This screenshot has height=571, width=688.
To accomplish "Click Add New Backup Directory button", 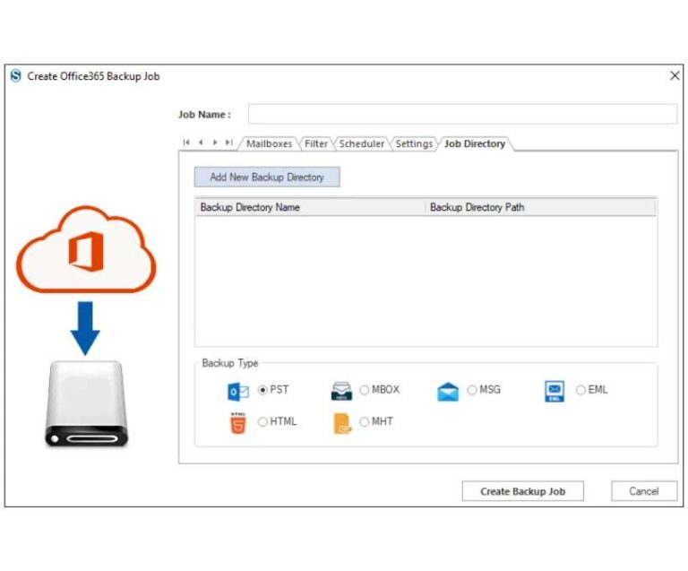I will point(267,177).
